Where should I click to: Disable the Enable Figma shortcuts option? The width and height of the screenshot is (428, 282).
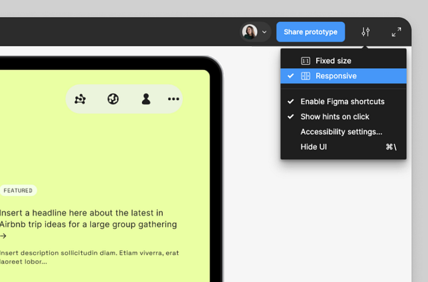[344, 101]
